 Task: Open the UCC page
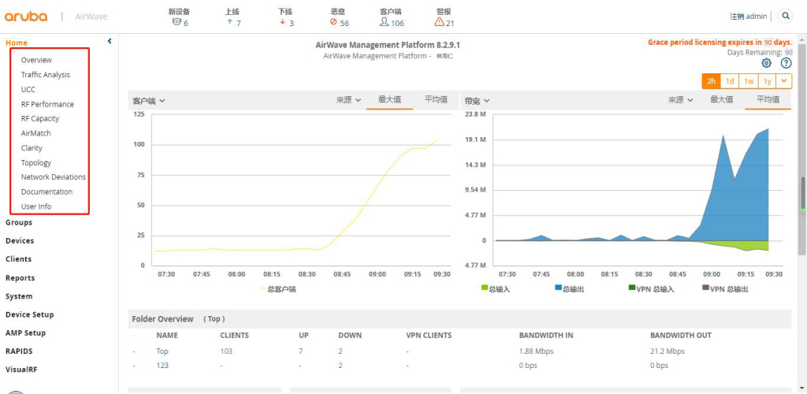28,89
